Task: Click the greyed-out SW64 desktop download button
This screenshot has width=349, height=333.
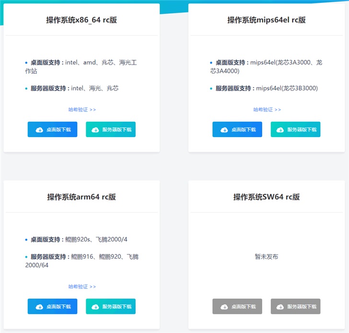Action: pyautogui.click(x=237, y=306)
